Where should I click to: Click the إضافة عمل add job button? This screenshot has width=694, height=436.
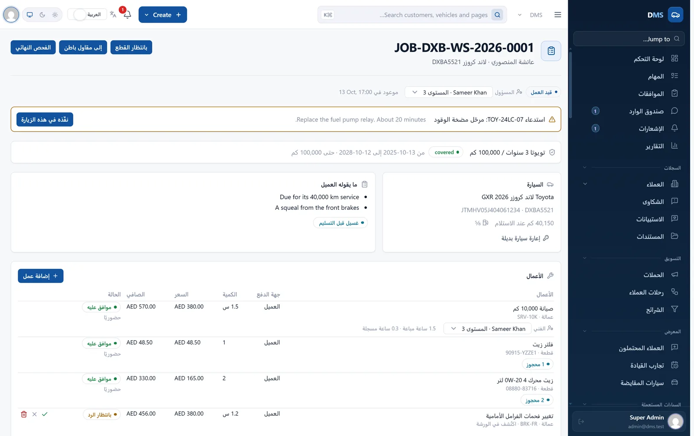(41, 276)
